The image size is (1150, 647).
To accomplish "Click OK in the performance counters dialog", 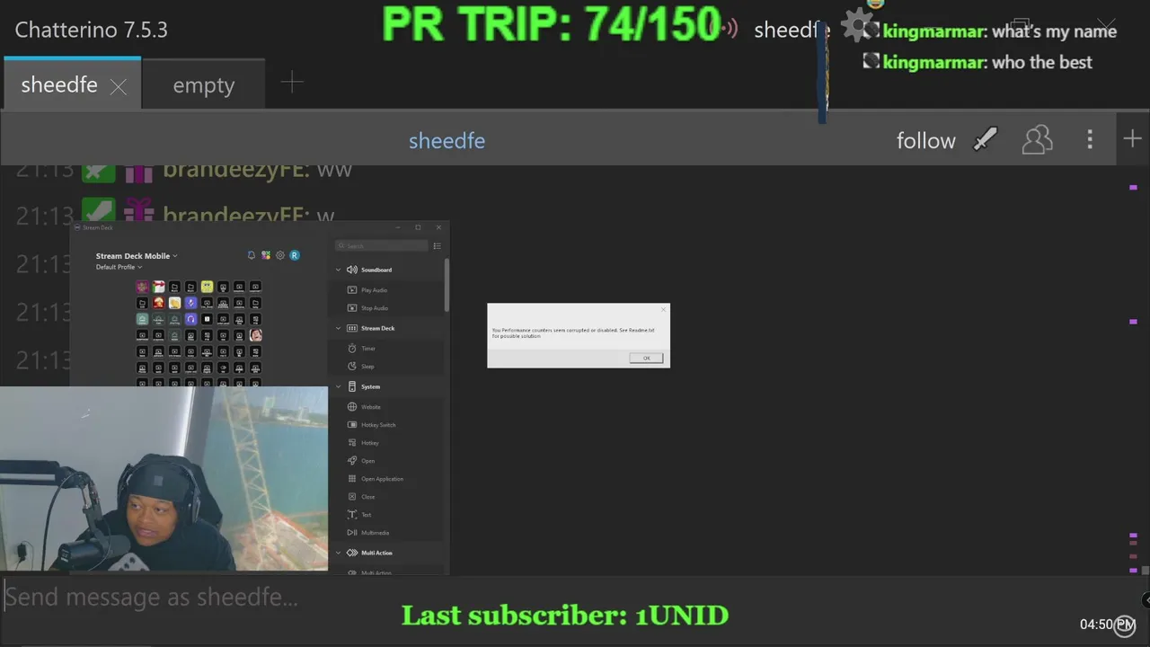I will click(646, 358).
